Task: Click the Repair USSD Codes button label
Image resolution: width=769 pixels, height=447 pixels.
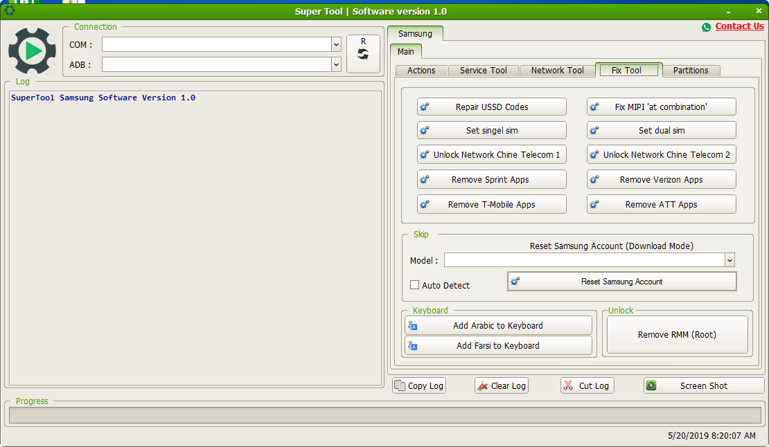Action: tap(492, 107)
